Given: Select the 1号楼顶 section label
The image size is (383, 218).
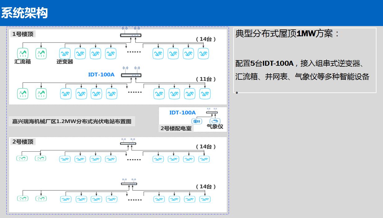Looking at the screenshot, I should click(23, 34).
